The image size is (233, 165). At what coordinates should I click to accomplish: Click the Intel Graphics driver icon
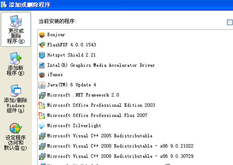(x=42, y=65)
